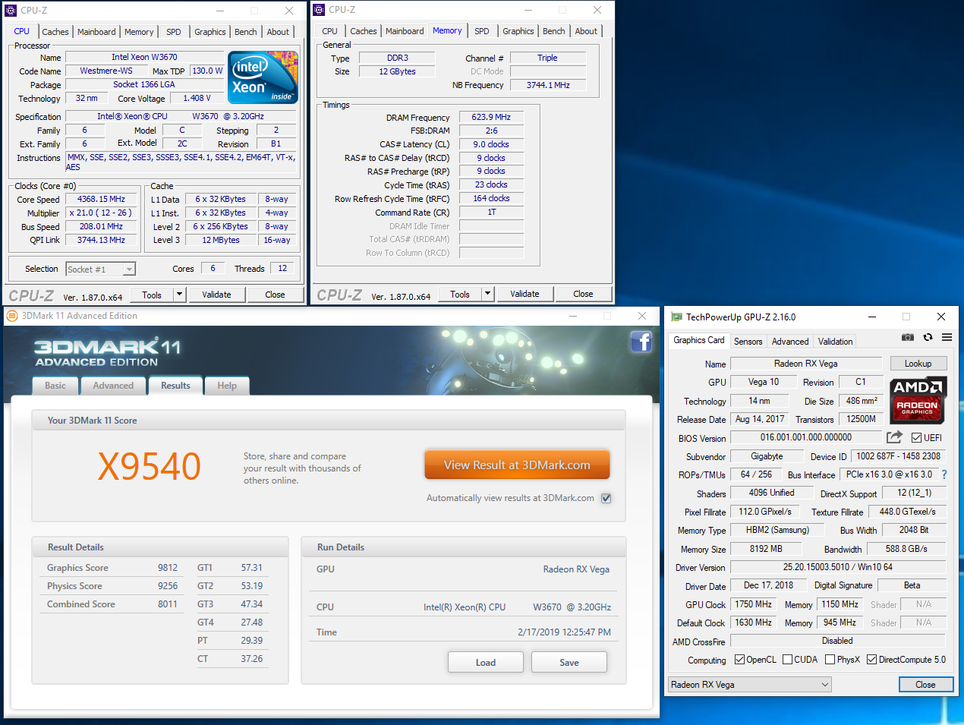Open the GPU-Z hamburger menu

pyautogui.click(x=947, y=337)
